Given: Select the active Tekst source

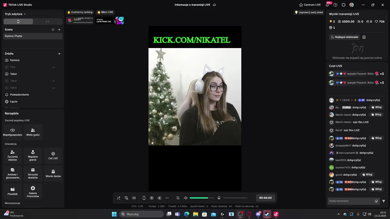Looking at the screenshot, I should pyautogui.click(x=33, y=74).
